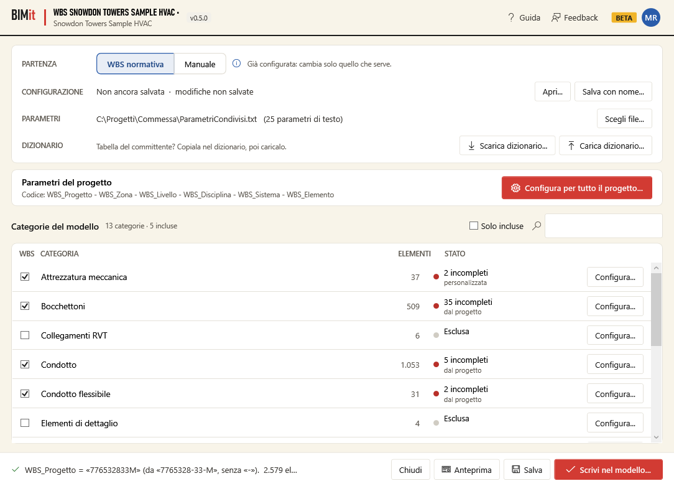Click Scegli file... for parameters

click(x=624, y=119)
